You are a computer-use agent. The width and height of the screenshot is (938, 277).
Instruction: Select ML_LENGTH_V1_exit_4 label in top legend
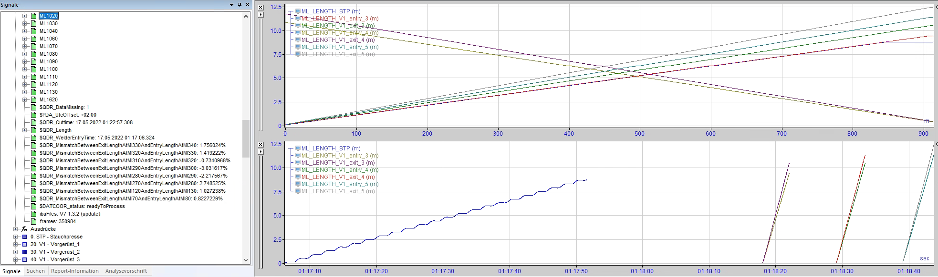(338, 40)
